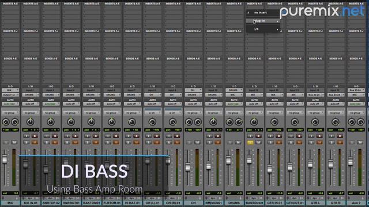Image resolution: width=369 pixels, height=207 pixels.
Task: Click the left pan knob on MIX track
Action: [6, 122]
